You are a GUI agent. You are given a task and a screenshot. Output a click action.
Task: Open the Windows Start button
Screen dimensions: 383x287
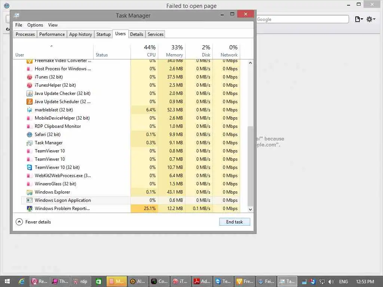pyautogui.click(x=7, y=281)
